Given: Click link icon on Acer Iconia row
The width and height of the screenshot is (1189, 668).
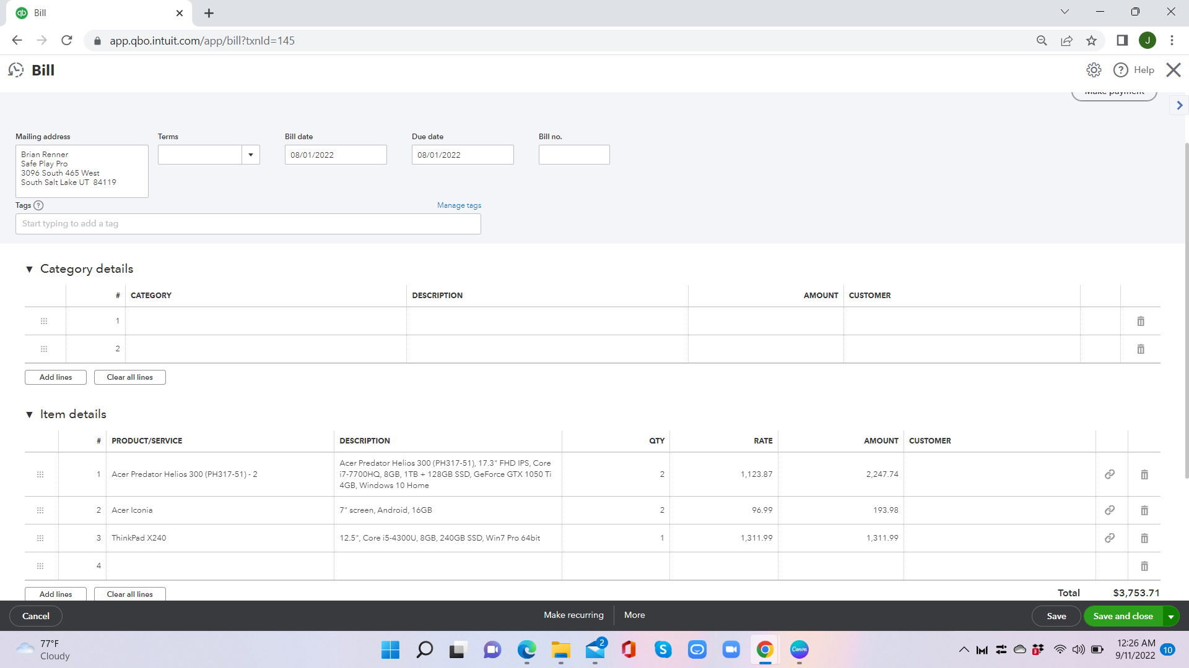Looking at the screenshot, I should 1109,510.
